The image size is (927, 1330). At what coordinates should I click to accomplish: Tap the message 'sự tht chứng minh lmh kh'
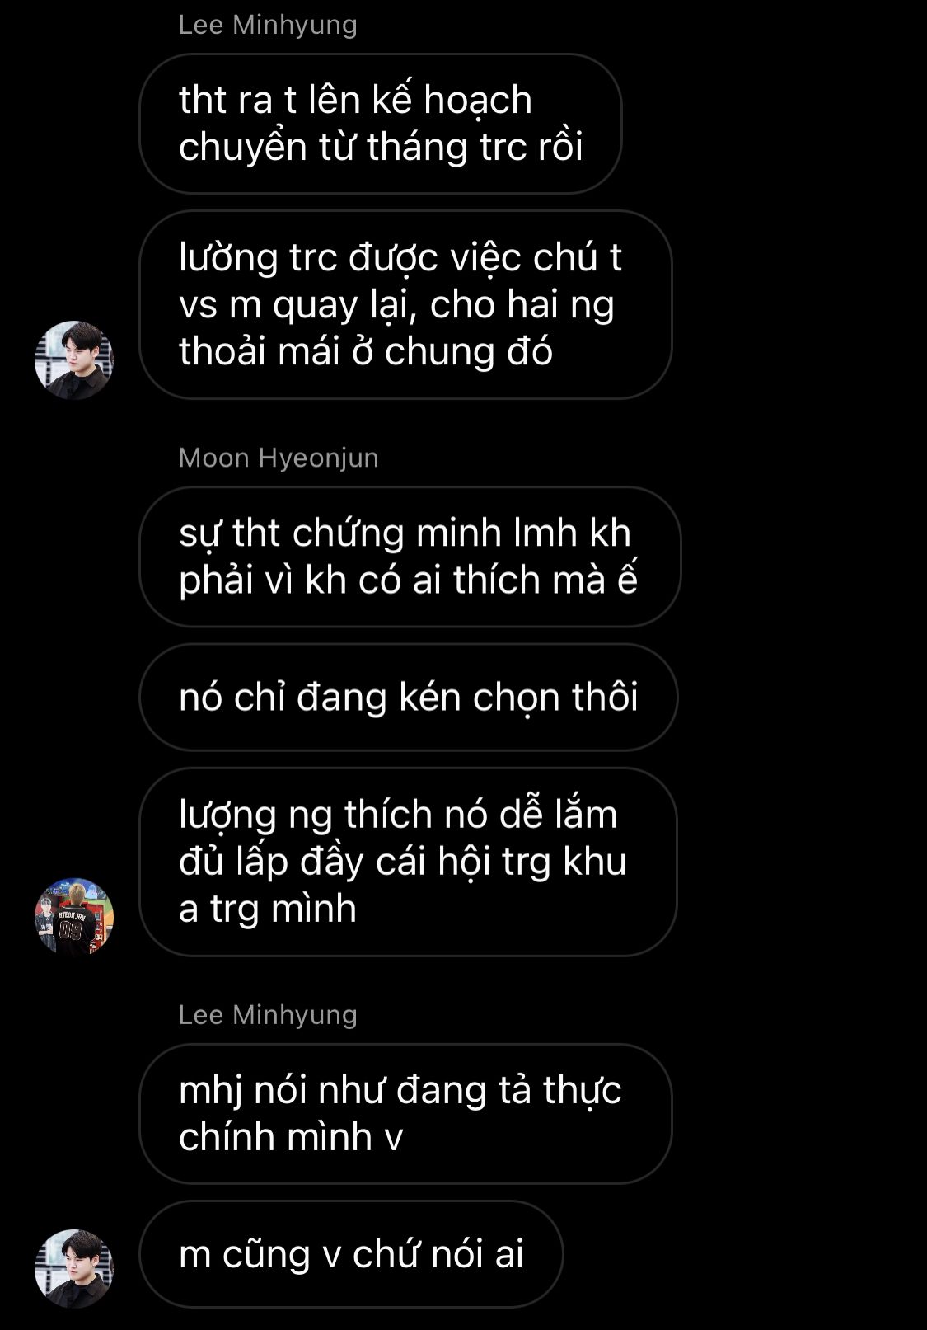410,557
